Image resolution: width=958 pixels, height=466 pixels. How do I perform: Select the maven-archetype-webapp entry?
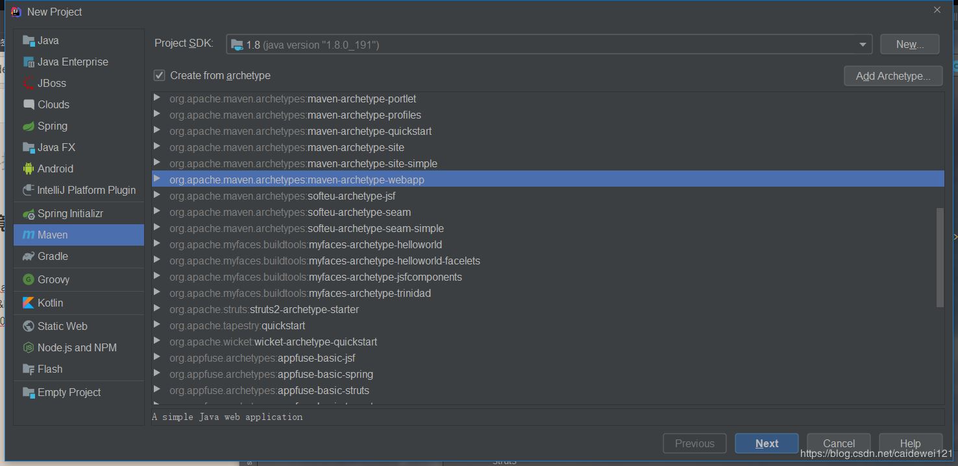(296, 179)
